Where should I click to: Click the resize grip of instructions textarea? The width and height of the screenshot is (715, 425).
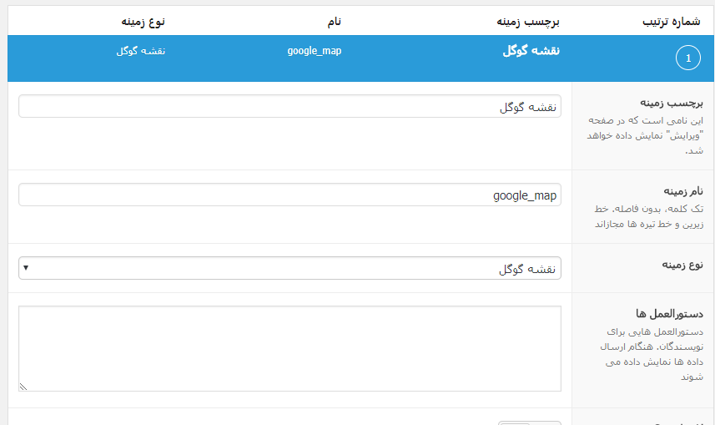(x=23, y=387)
